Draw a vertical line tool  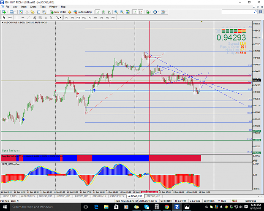click(17, 17)
